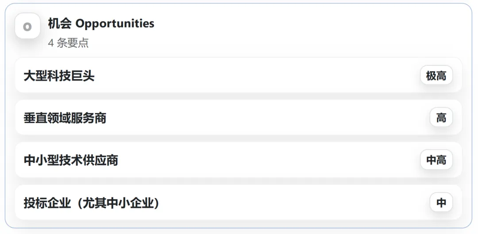Image resolution: width=478 pixels, height=234 pixels.
Task: Click the 中高 rating badge
Action: (x=436, y=160)
